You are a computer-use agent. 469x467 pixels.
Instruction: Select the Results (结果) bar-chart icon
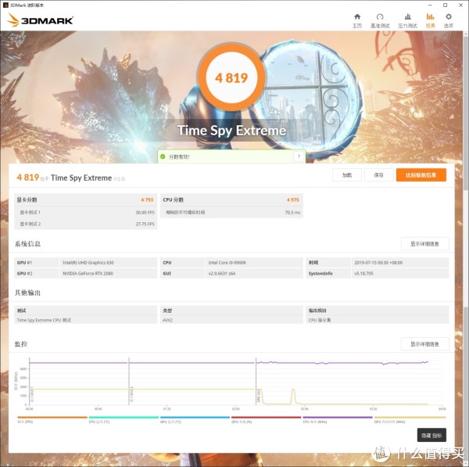pyautogui.click(x=430, y=16)
